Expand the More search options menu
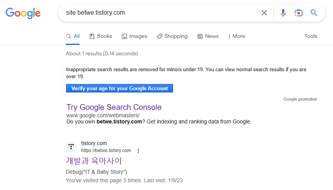The height and width of the screenshot is (190, 333). pyautogui.click(x=236, y=36)
